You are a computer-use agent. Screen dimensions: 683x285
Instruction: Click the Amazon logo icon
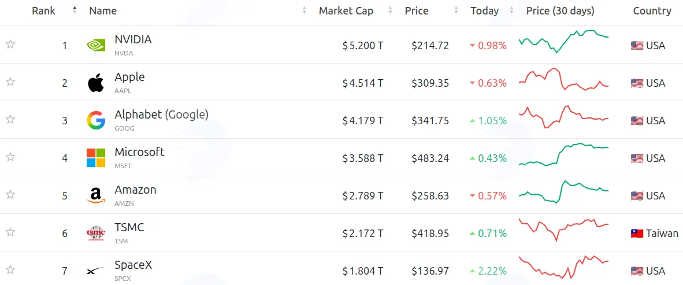click(x=96, y=195)
